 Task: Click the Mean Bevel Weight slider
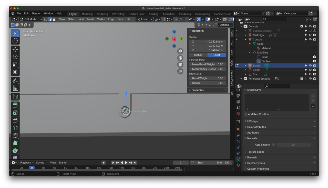coord(207,64)
